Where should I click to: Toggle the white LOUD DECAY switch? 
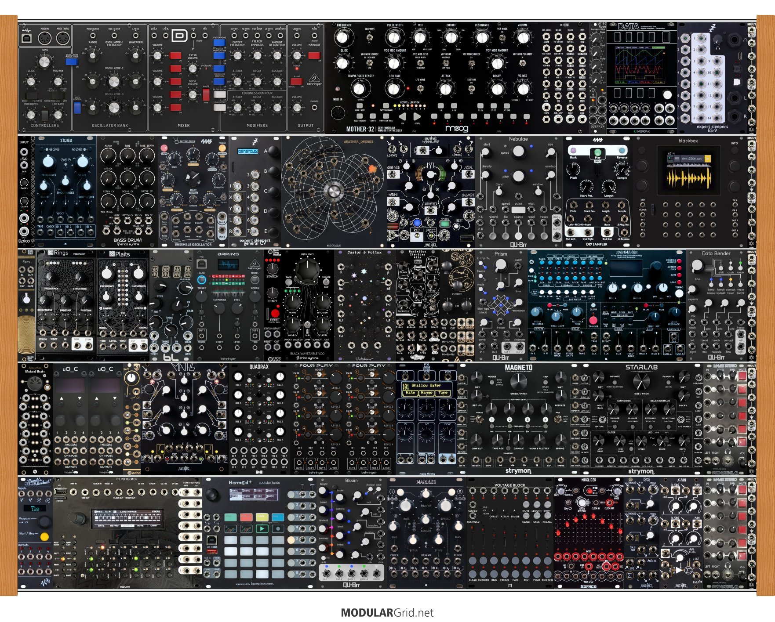219,108
